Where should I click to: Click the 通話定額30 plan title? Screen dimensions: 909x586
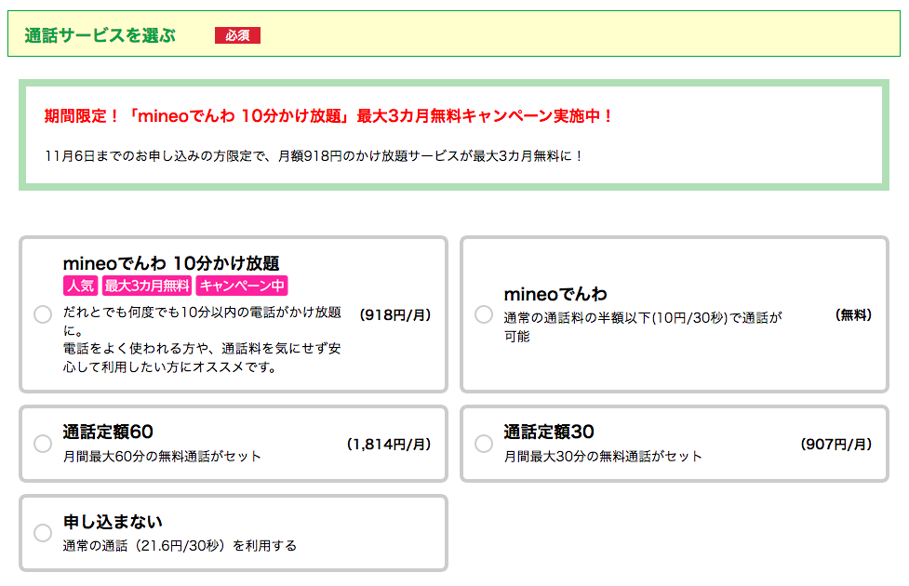[549, 432]
